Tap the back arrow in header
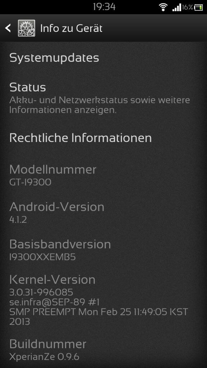Screen dimensions: 207x368 click(x=8, y=28)
